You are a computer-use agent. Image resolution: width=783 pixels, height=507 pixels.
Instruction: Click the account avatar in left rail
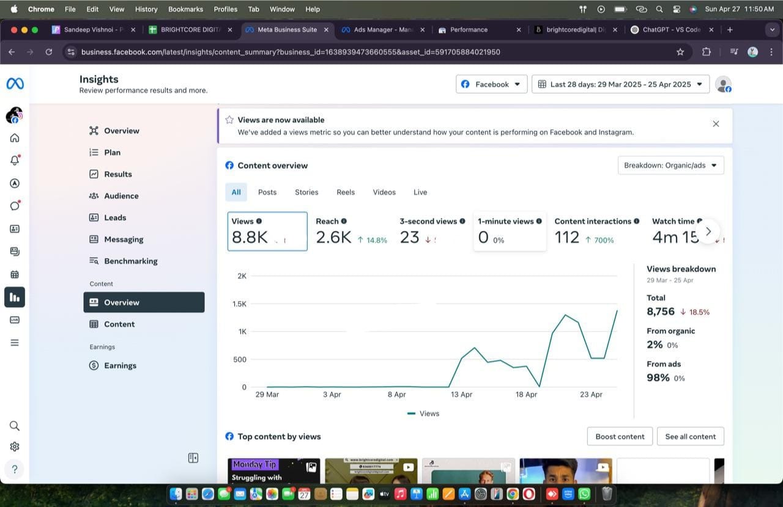(14, 115)
